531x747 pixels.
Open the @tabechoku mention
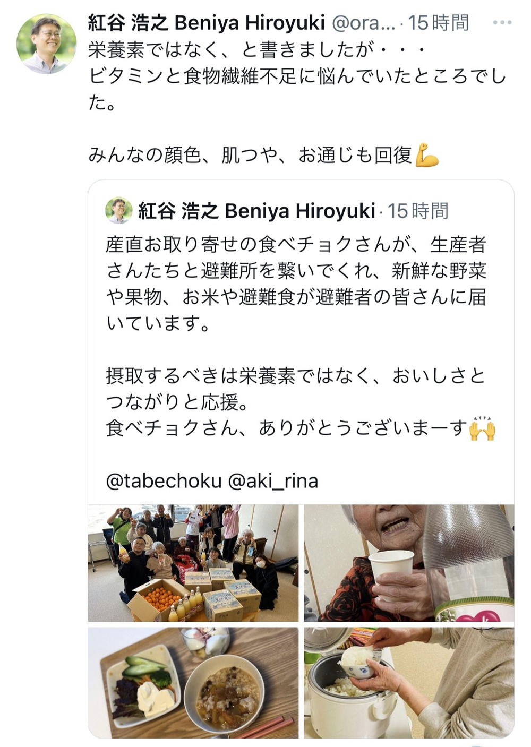(164, 480)
